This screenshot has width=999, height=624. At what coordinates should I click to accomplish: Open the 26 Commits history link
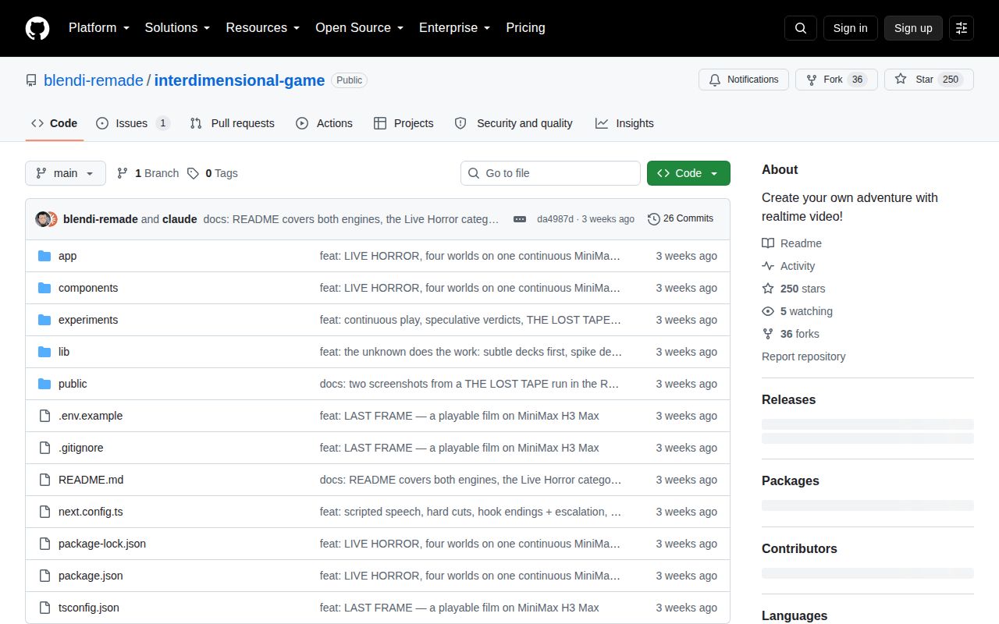click(x=681, y=219)
